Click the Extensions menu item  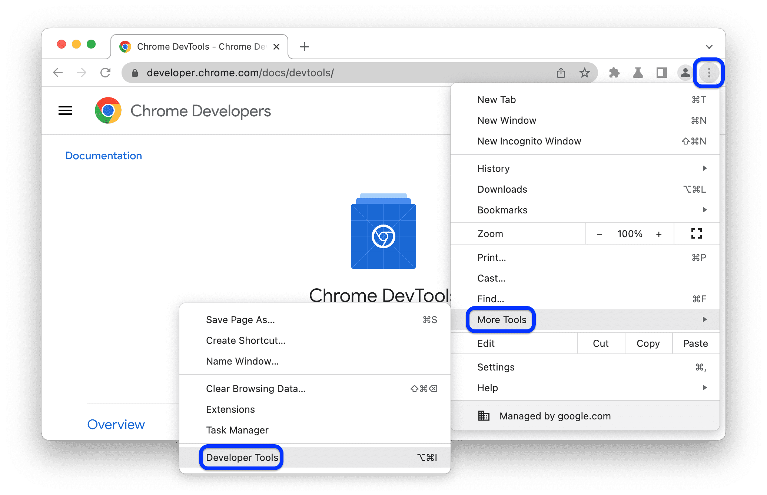(231, 408)
